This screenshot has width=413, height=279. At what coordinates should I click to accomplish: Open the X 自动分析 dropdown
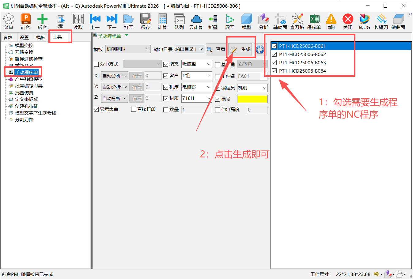115,76
